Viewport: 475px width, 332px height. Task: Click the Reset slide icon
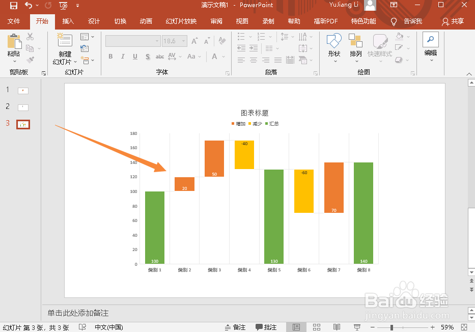coord(85,48)
